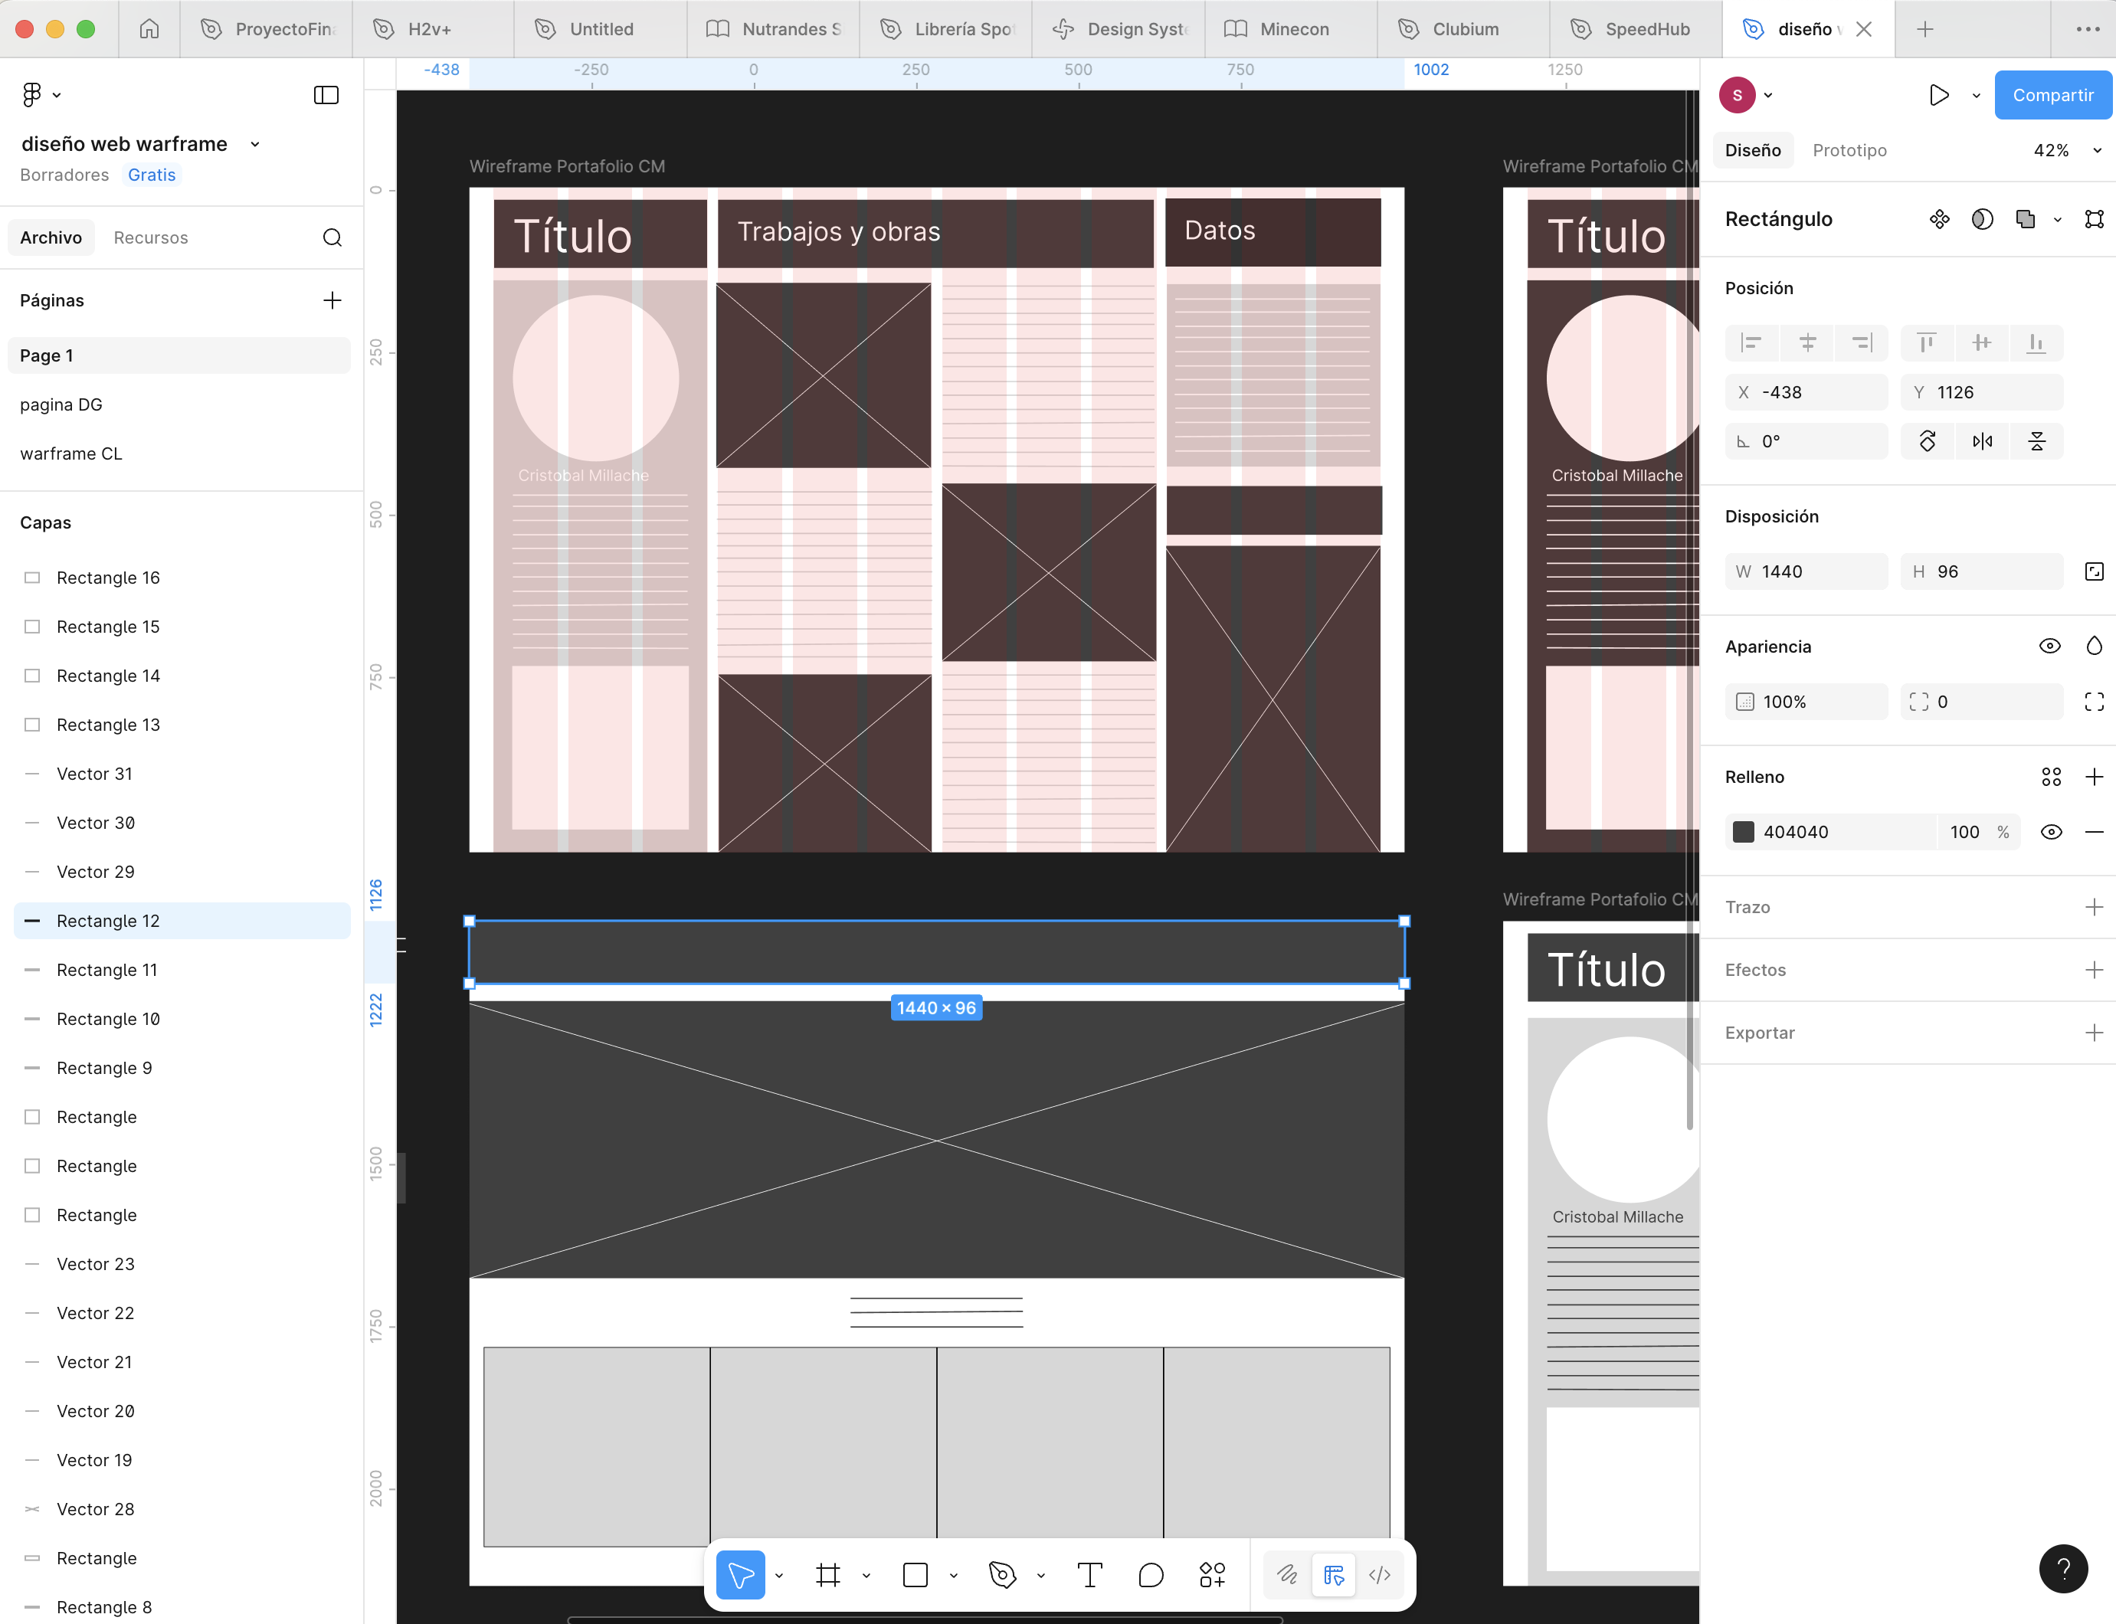2116x1624 pixels.
Task: Click the Compartir button
Action: pos(2052,95)
